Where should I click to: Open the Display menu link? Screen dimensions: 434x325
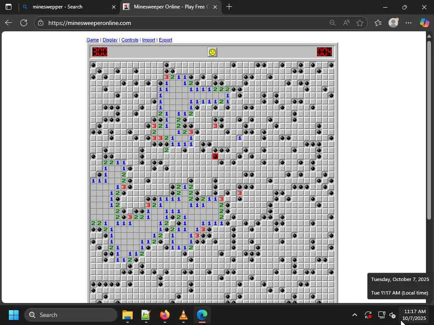(110, 40)
